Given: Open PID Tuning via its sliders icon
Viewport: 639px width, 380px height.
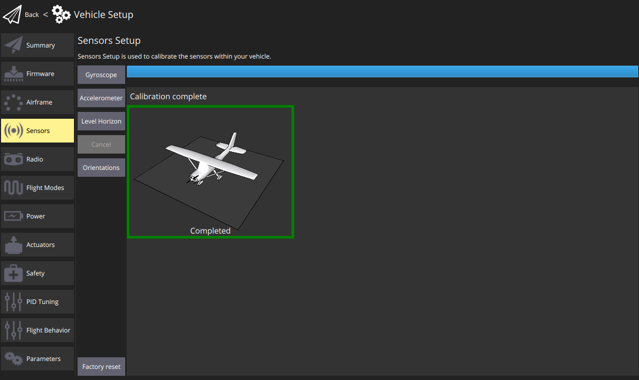Looking at the screenshot, I should [x=13, y=302].
